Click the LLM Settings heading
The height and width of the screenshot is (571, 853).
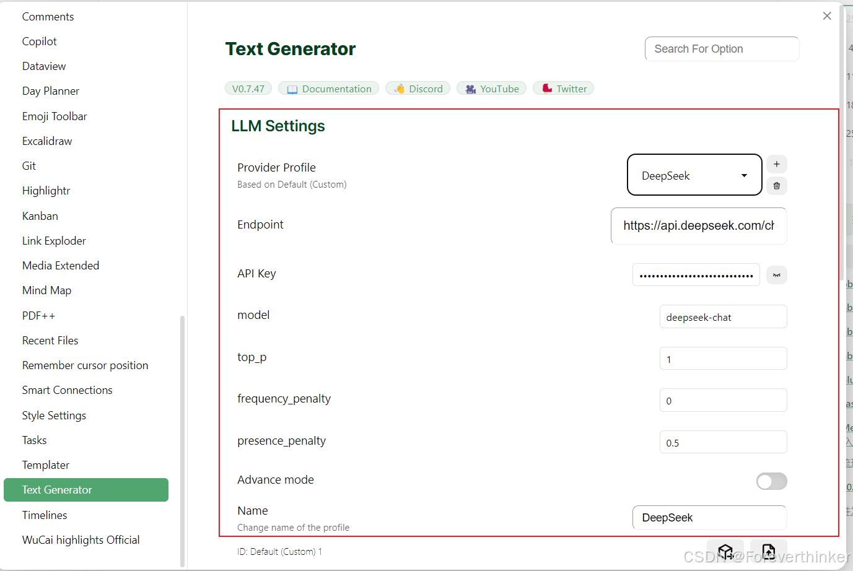tap(278, 126)
